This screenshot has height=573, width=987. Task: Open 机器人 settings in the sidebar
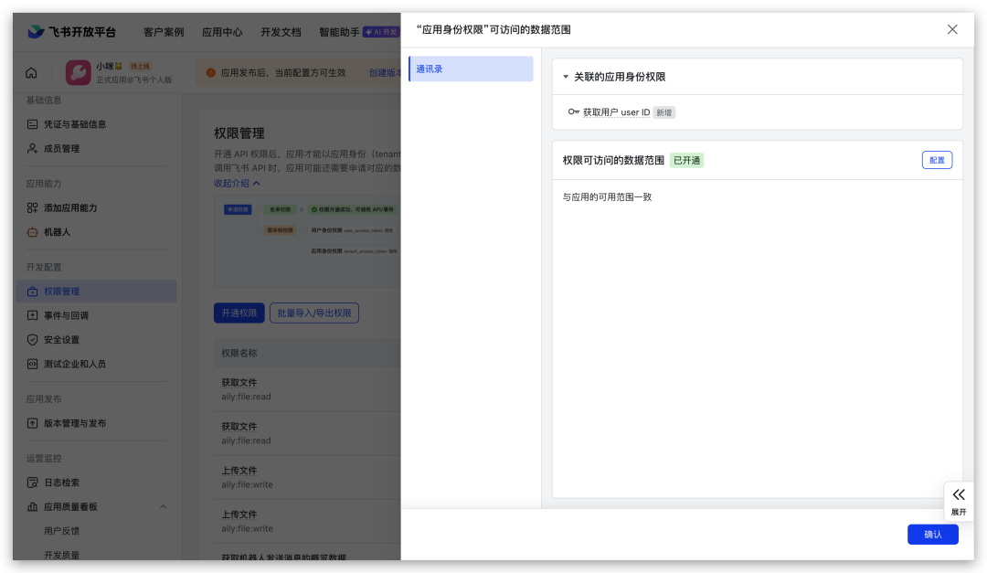click(x=57, y=232)
